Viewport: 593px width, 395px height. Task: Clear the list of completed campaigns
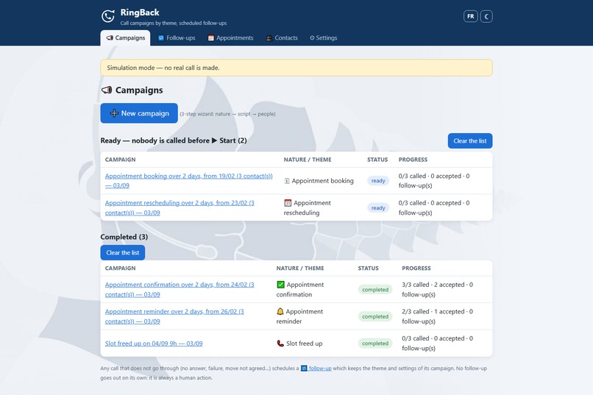[123, 252]
